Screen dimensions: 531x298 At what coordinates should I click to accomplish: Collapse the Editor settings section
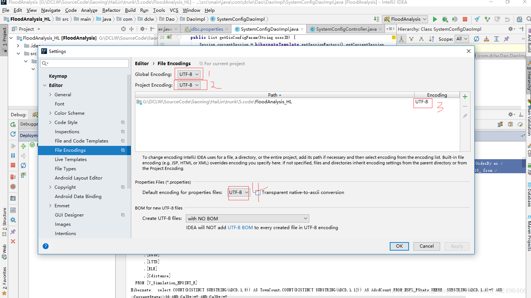pos(45,86)
